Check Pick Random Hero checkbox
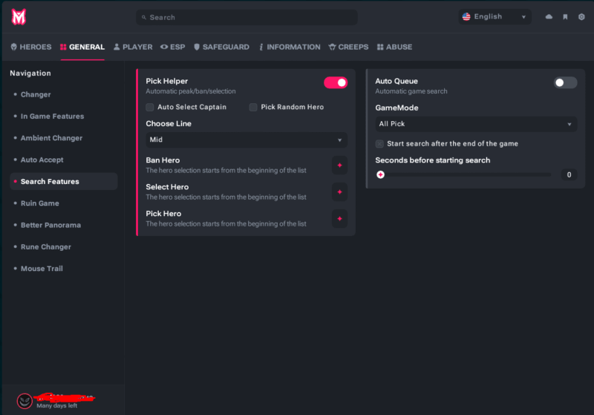The image size is (594, 415). click(x=253, y=107)
